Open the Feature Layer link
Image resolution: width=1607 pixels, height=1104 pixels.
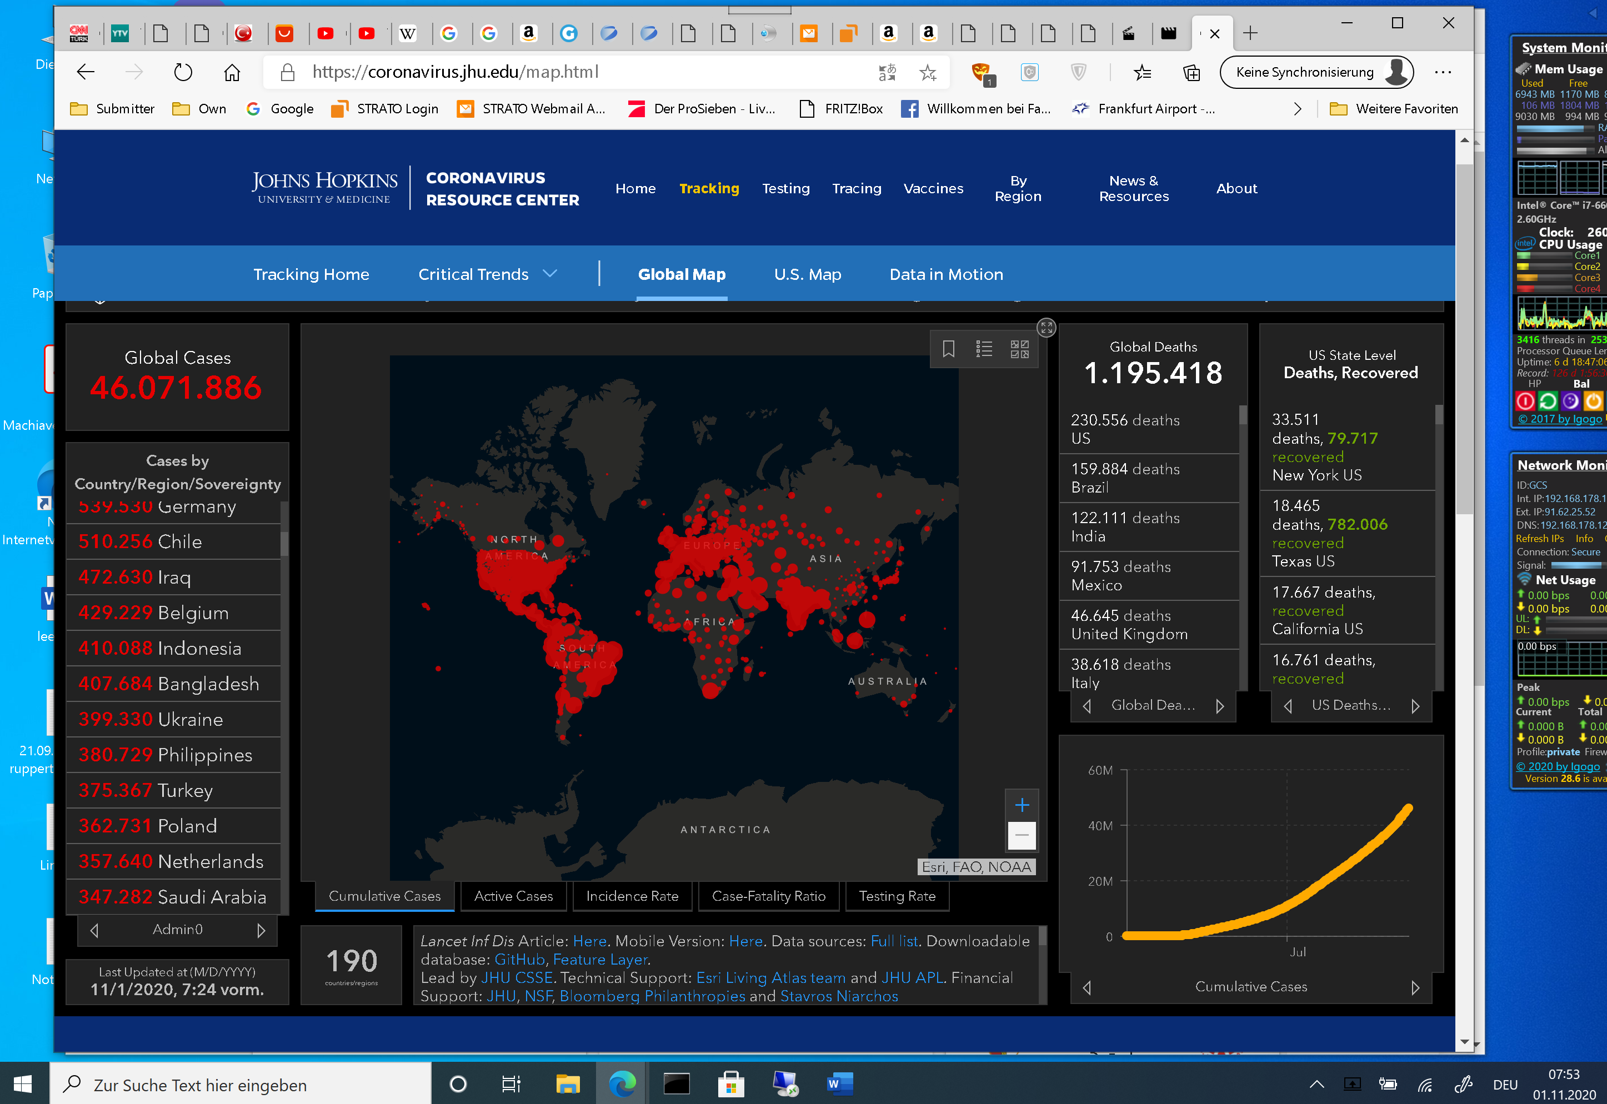pyautogui.click(x=600, y=960)
